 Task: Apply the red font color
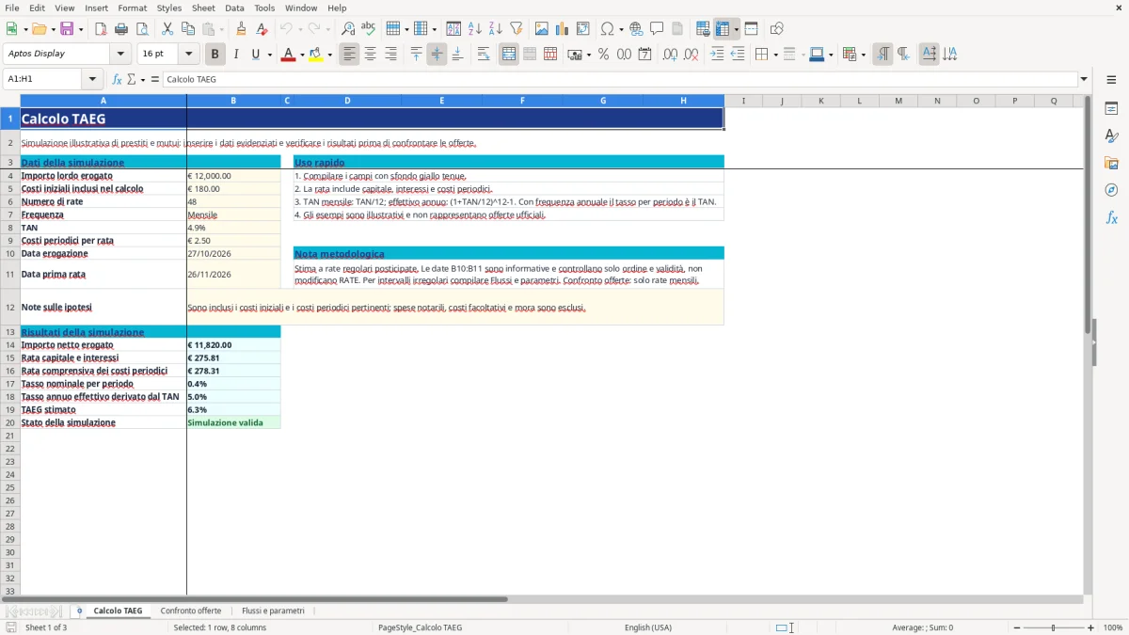[x=287, y=55]
